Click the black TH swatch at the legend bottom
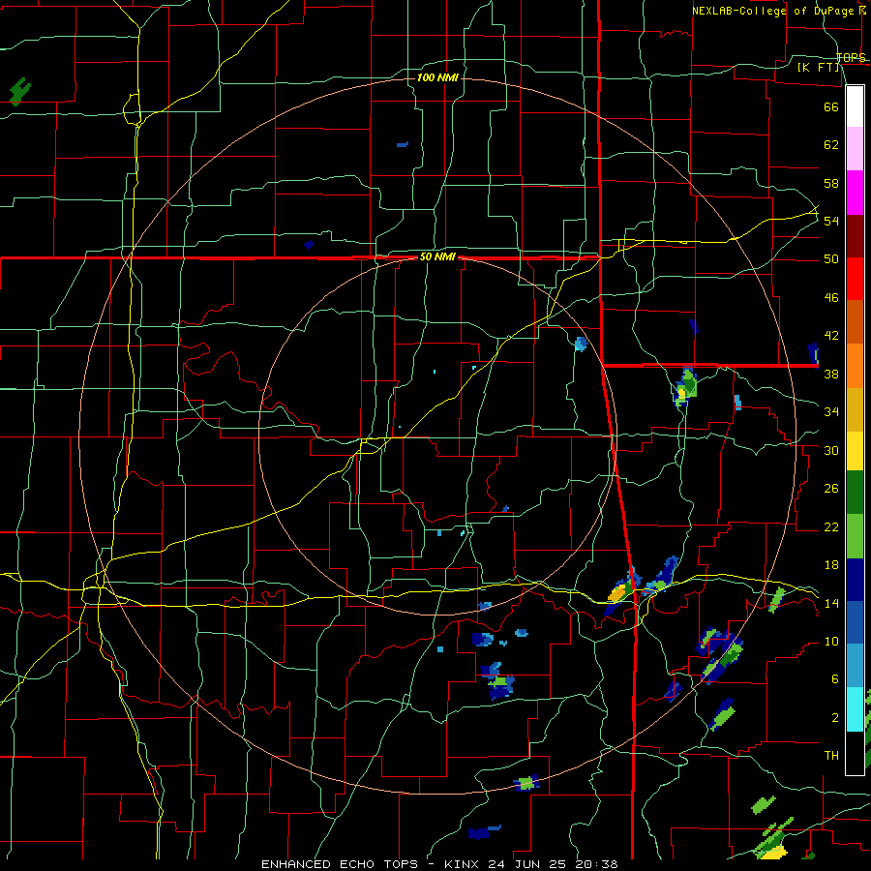871x871 pixels. [855, 753]
